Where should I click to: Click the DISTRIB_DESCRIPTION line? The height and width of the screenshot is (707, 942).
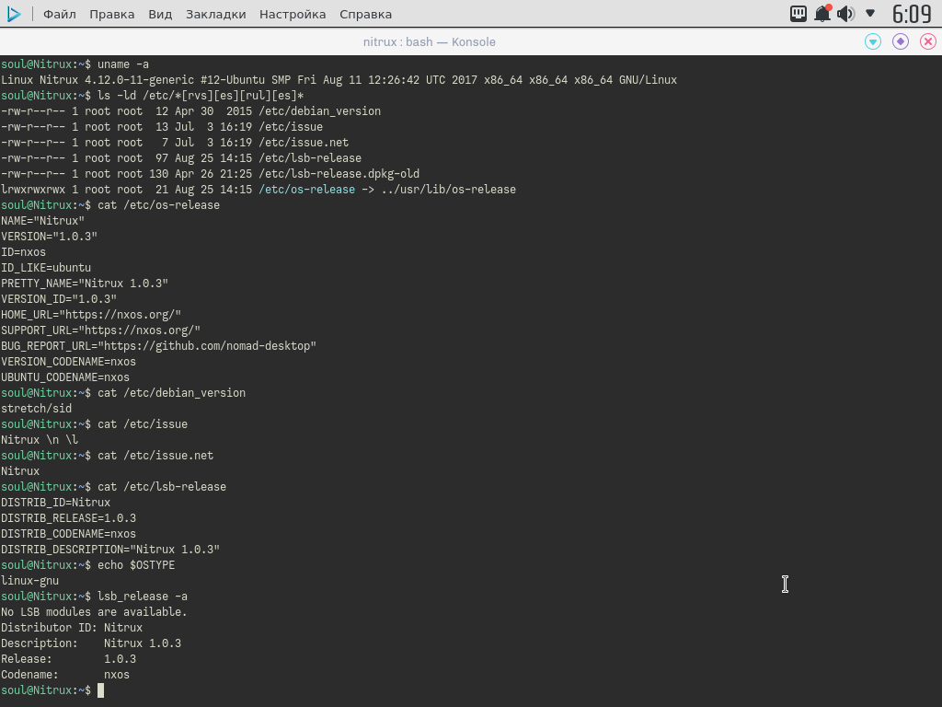point(110,549)
